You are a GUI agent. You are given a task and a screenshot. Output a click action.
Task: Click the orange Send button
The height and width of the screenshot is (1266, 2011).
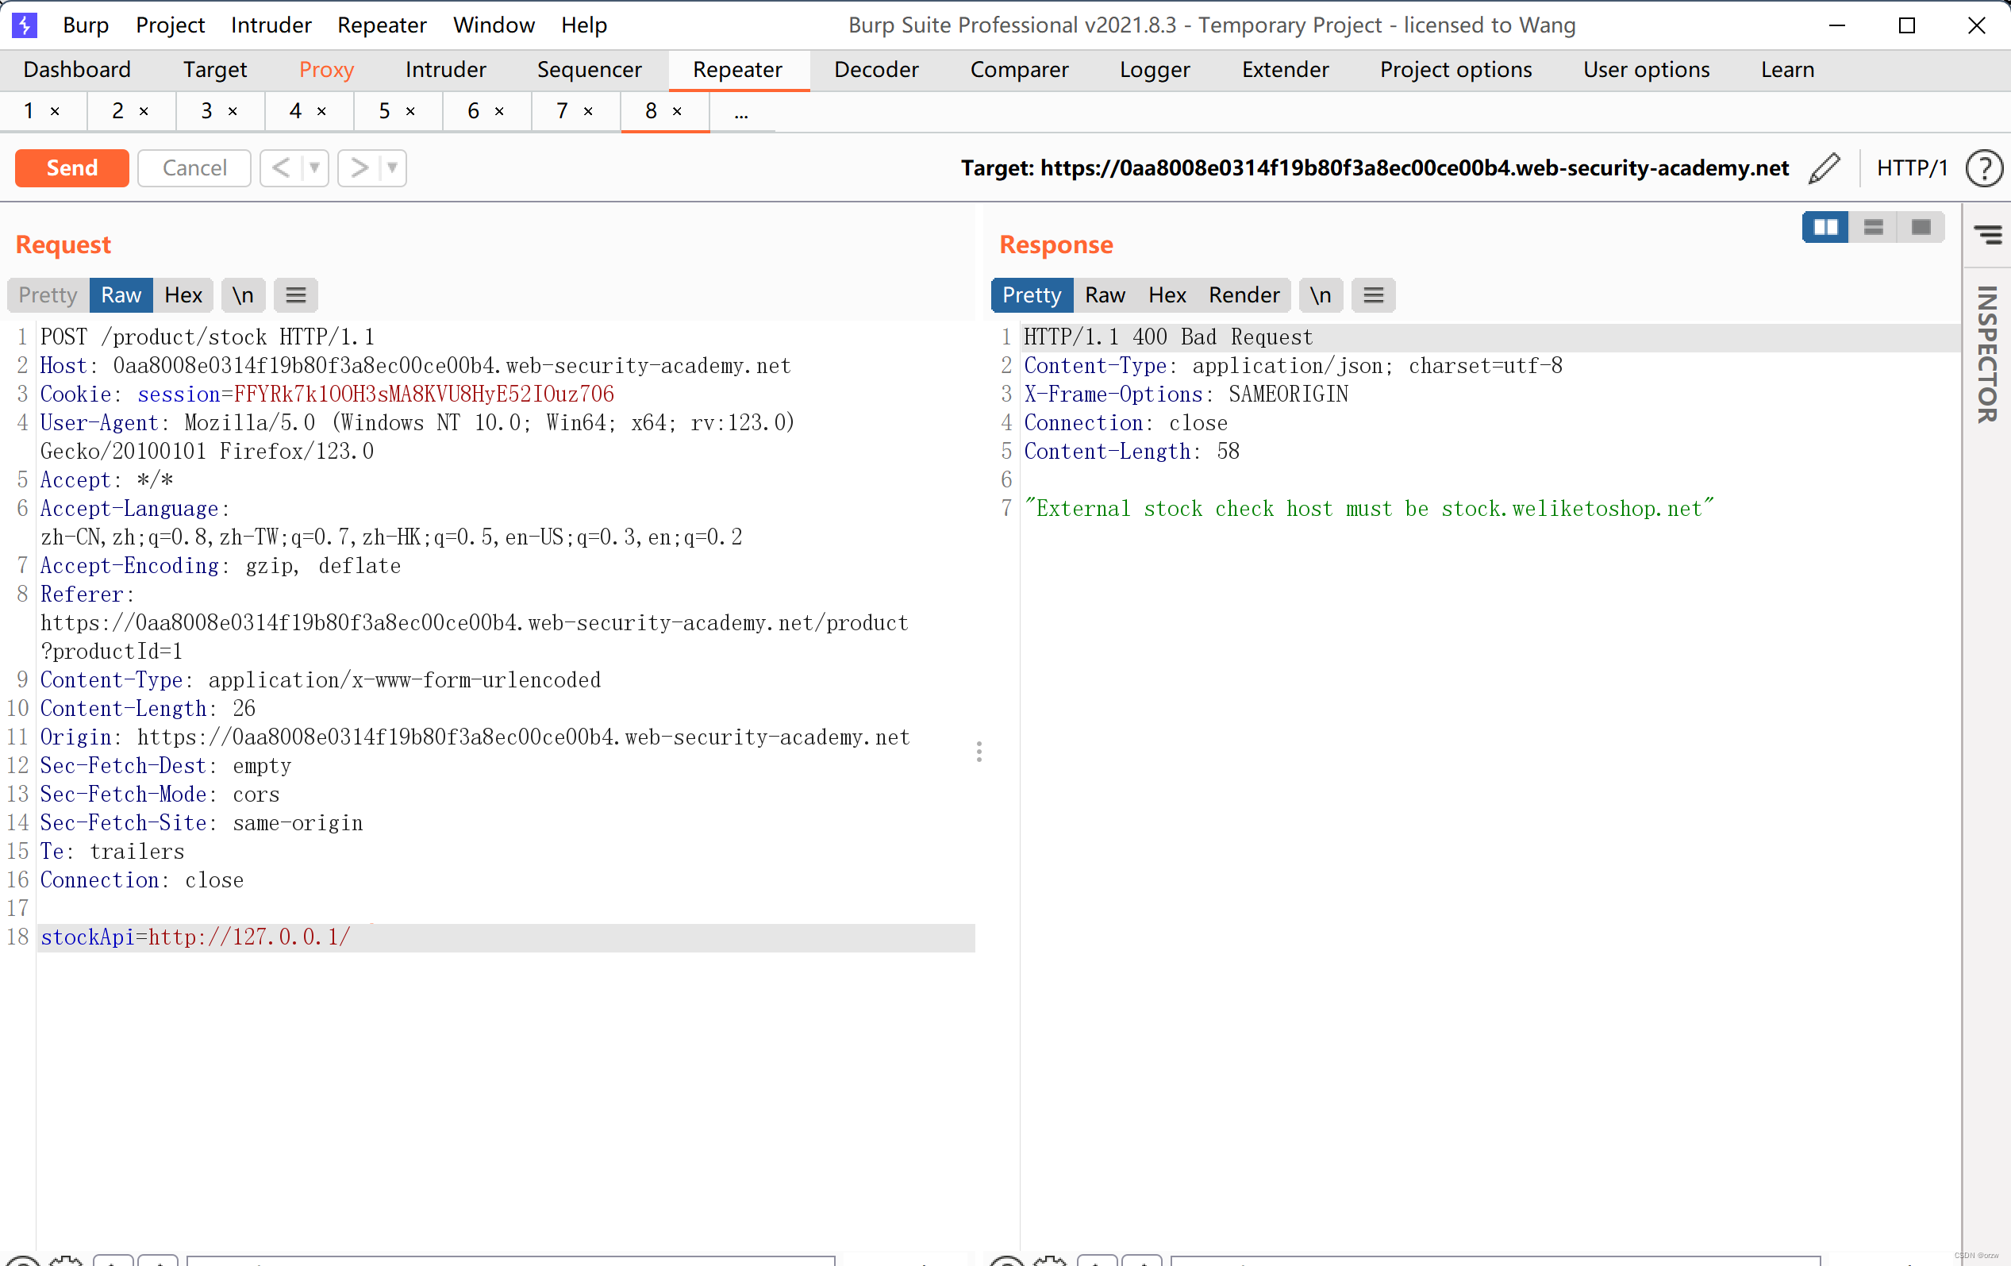click(71, 167)
